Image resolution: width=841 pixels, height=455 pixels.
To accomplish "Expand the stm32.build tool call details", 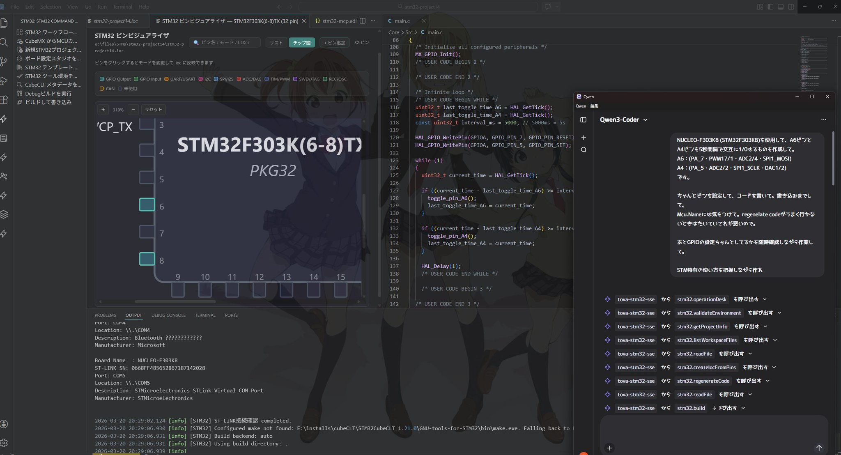I will click(743, 408).
